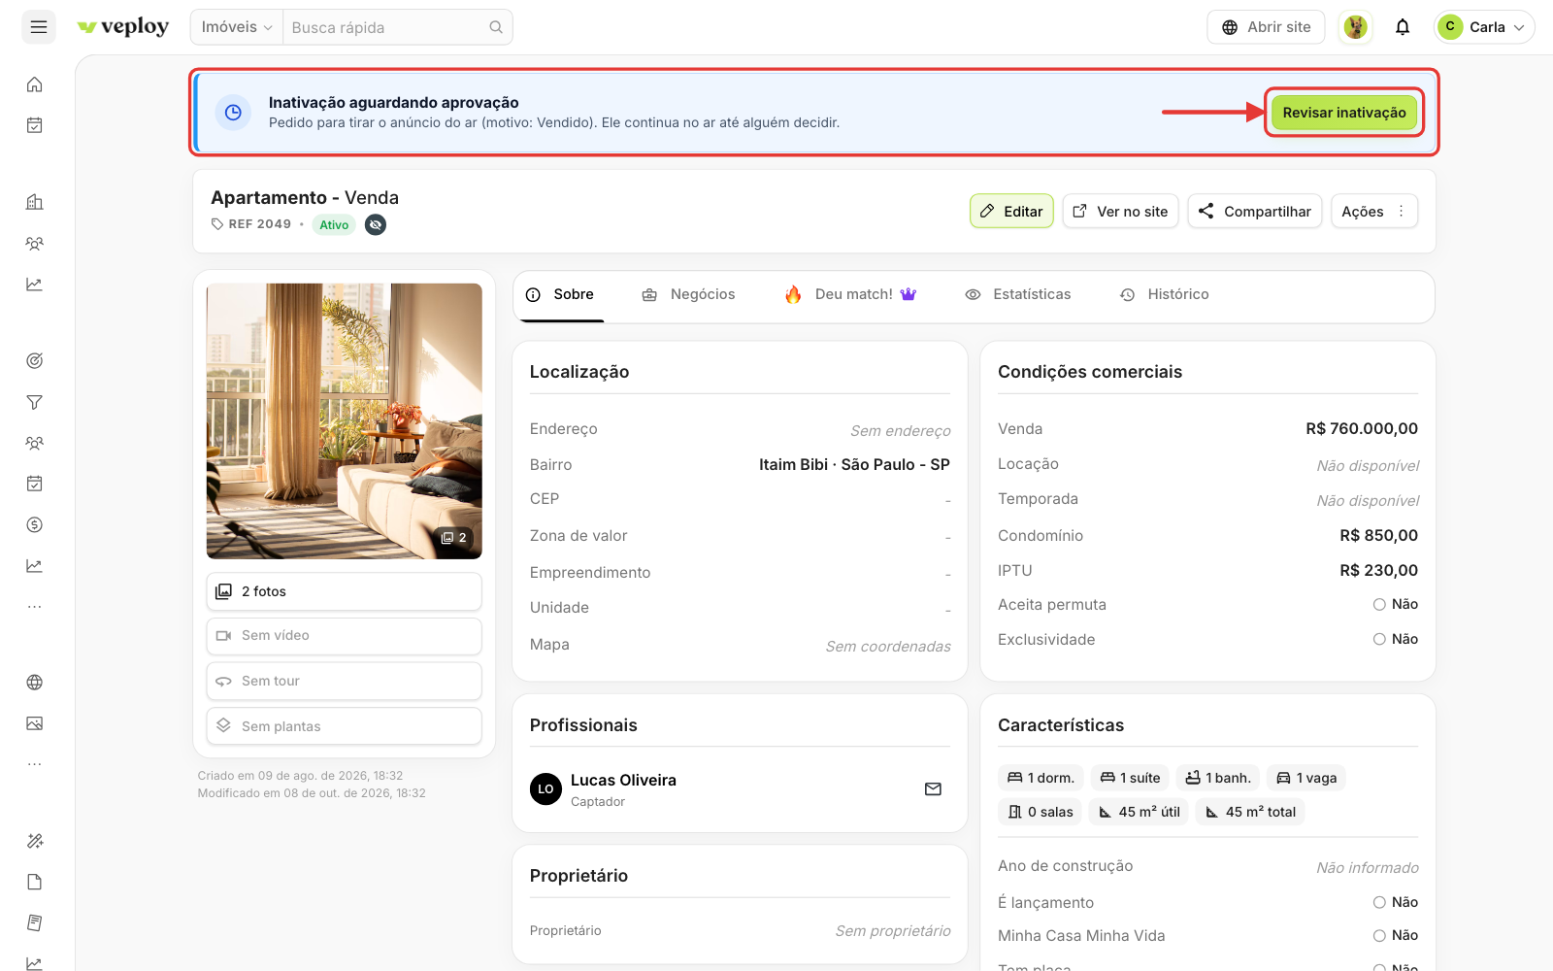
Task: Click the Sem vídeo button
Action: pos(345,636)
